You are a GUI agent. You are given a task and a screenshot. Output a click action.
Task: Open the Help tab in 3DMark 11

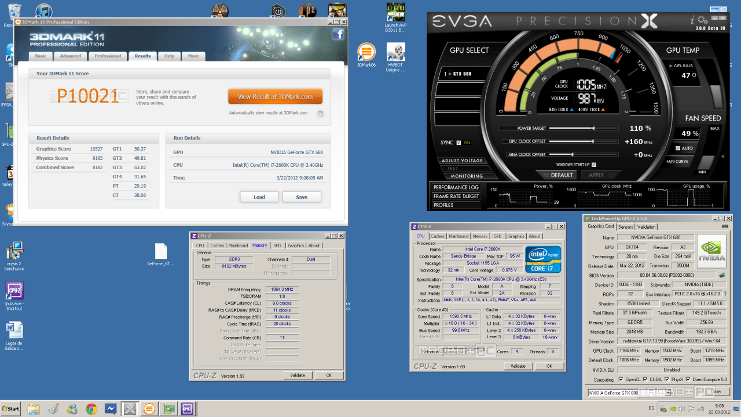click(x=169, y=56)
